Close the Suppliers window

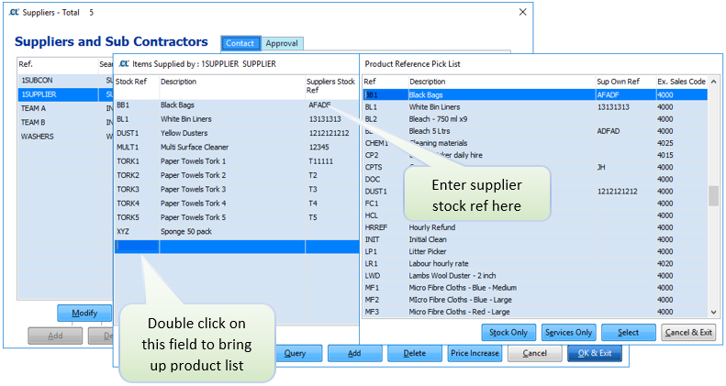pos(523,12)
